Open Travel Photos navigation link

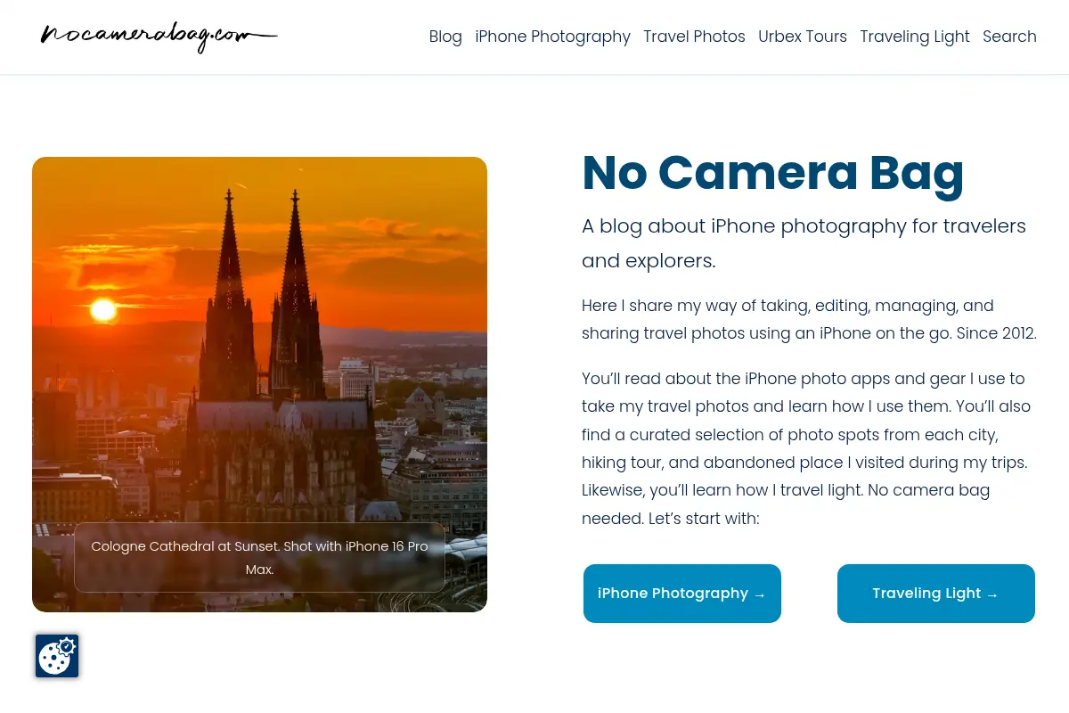pos(694,37)
